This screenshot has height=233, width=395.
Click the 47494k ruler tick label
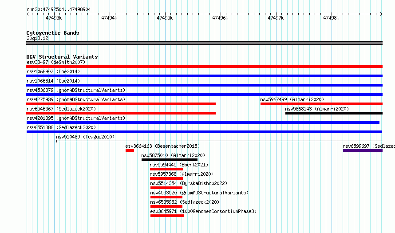pos(109,18)
